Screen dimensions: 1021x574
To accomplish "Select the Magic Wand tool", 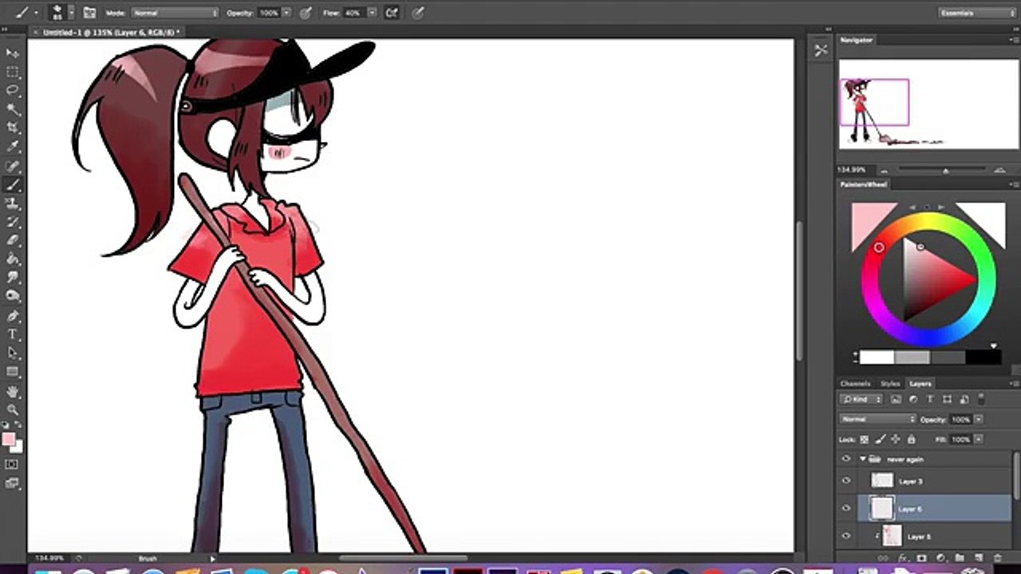I will point(13,109).
